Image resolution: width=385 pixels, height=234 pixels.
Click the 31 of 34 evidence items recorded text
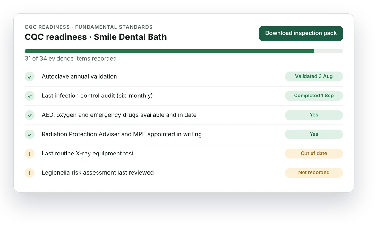71,58
